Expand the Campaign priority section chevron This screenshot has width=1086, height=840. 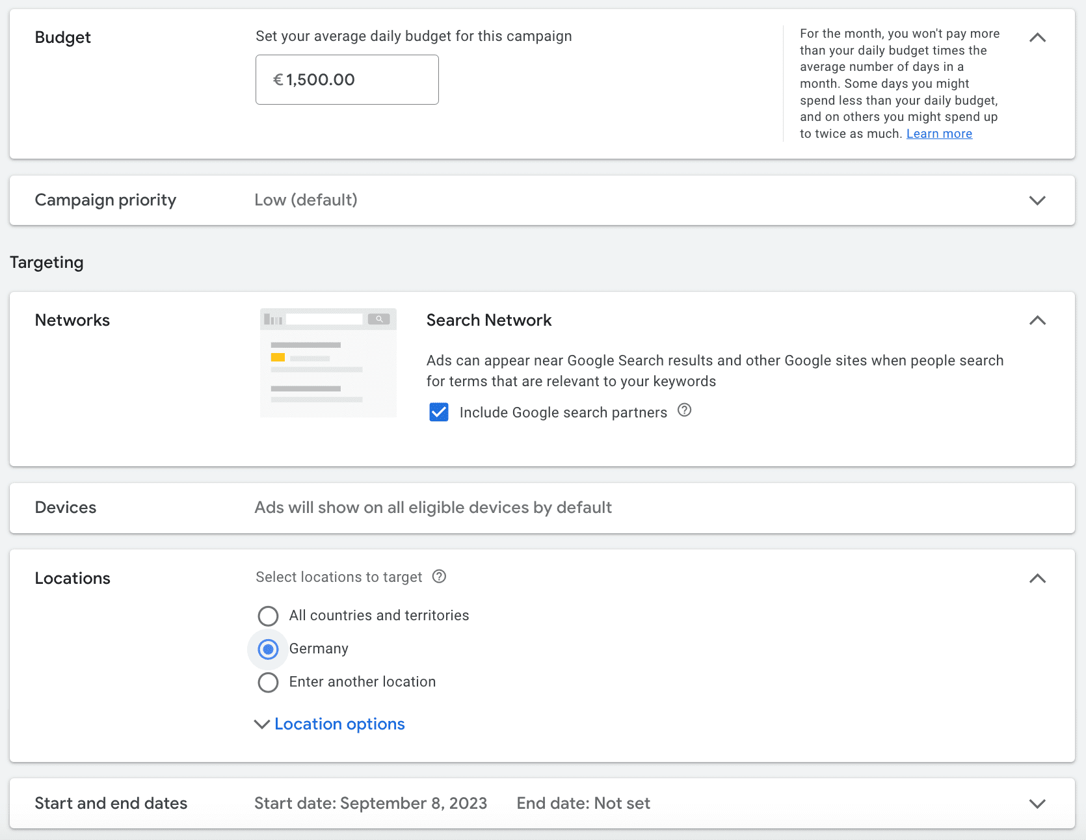pos(1037,200)
